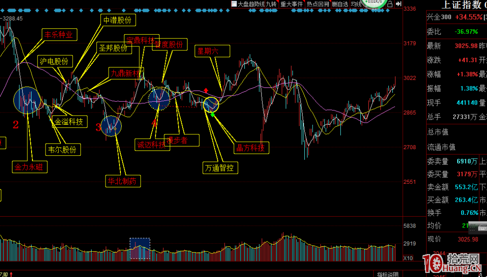Click the 2708 price axis label
This screenshot has width=487, height=277.
(409, 147)
